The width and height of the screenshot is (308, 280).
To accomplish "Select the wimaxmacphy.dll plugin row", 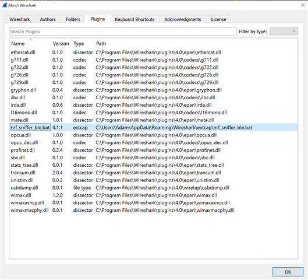I will 154,210.
